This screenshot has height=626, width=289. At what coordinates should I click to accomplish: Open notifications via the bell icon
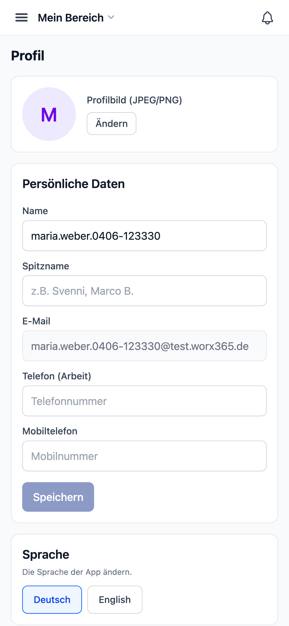click(267, 18)
